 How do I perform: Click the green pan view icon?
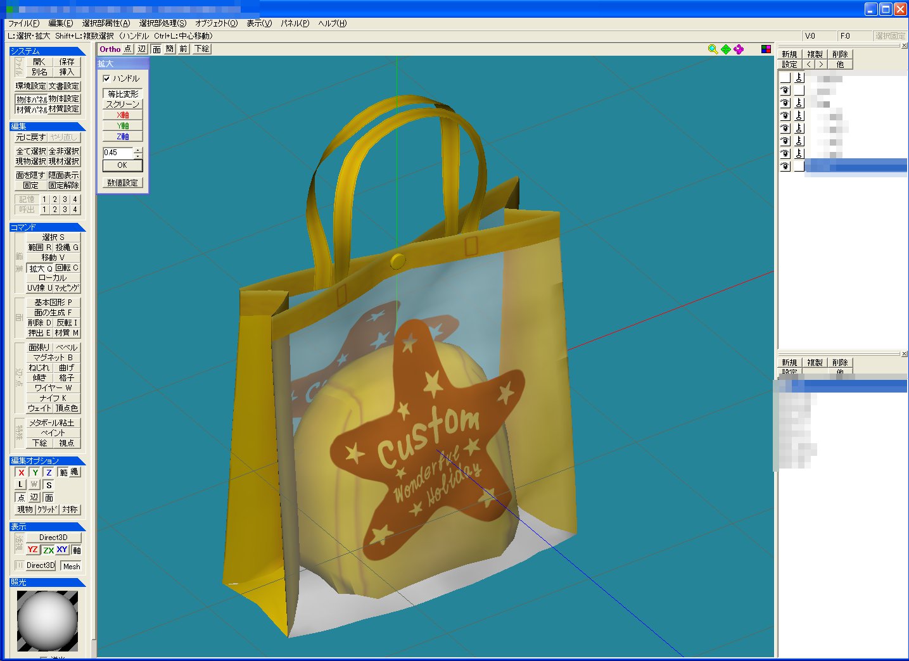coord(726,49)
